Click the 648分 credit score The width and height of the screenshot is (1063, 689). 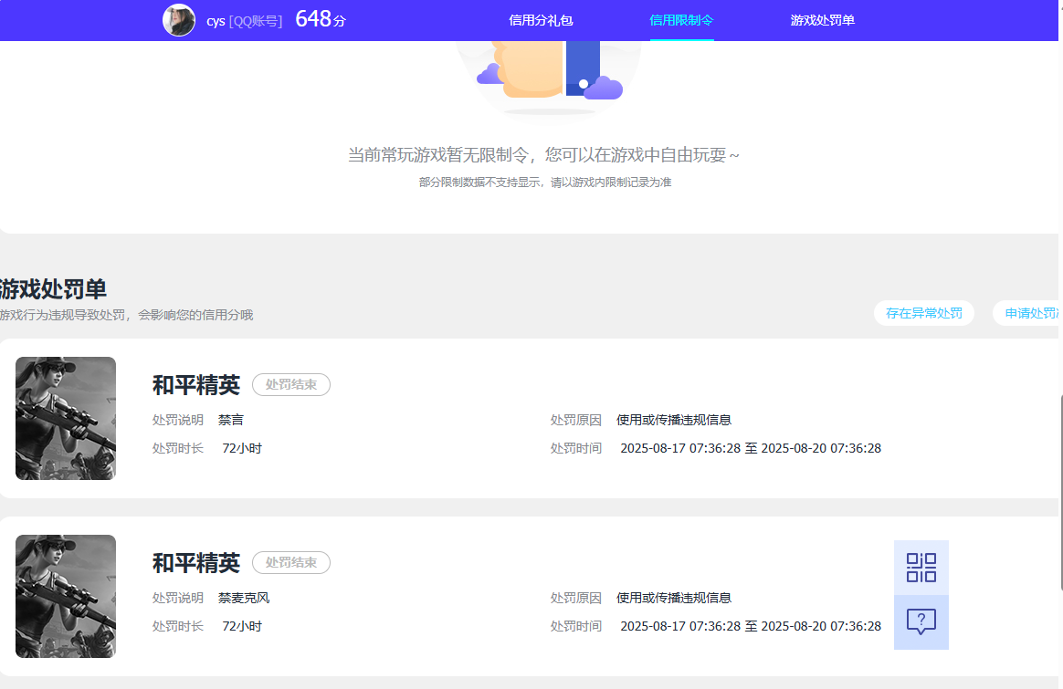[320, 19]
